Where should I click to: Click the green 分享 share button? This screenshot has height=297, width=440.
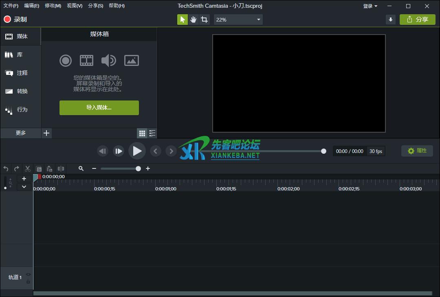point(417,20)
